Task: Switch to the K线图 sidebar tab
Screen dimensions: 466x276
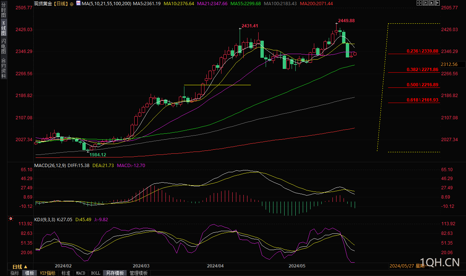Action: pyautogui.click(x=3, y=28)
